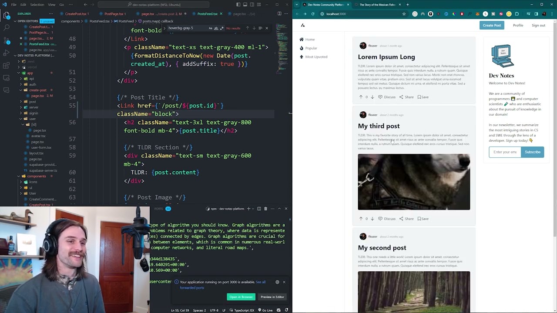Open the Explorer view in VS Code activity bar

(x=7, y=15)
